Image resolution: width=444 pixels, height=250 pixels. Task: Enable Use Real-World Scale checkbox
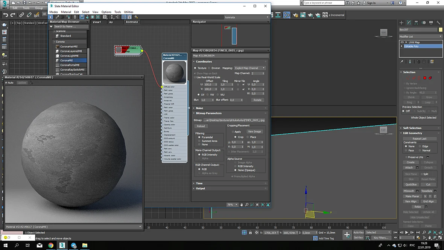coord(195,77)
